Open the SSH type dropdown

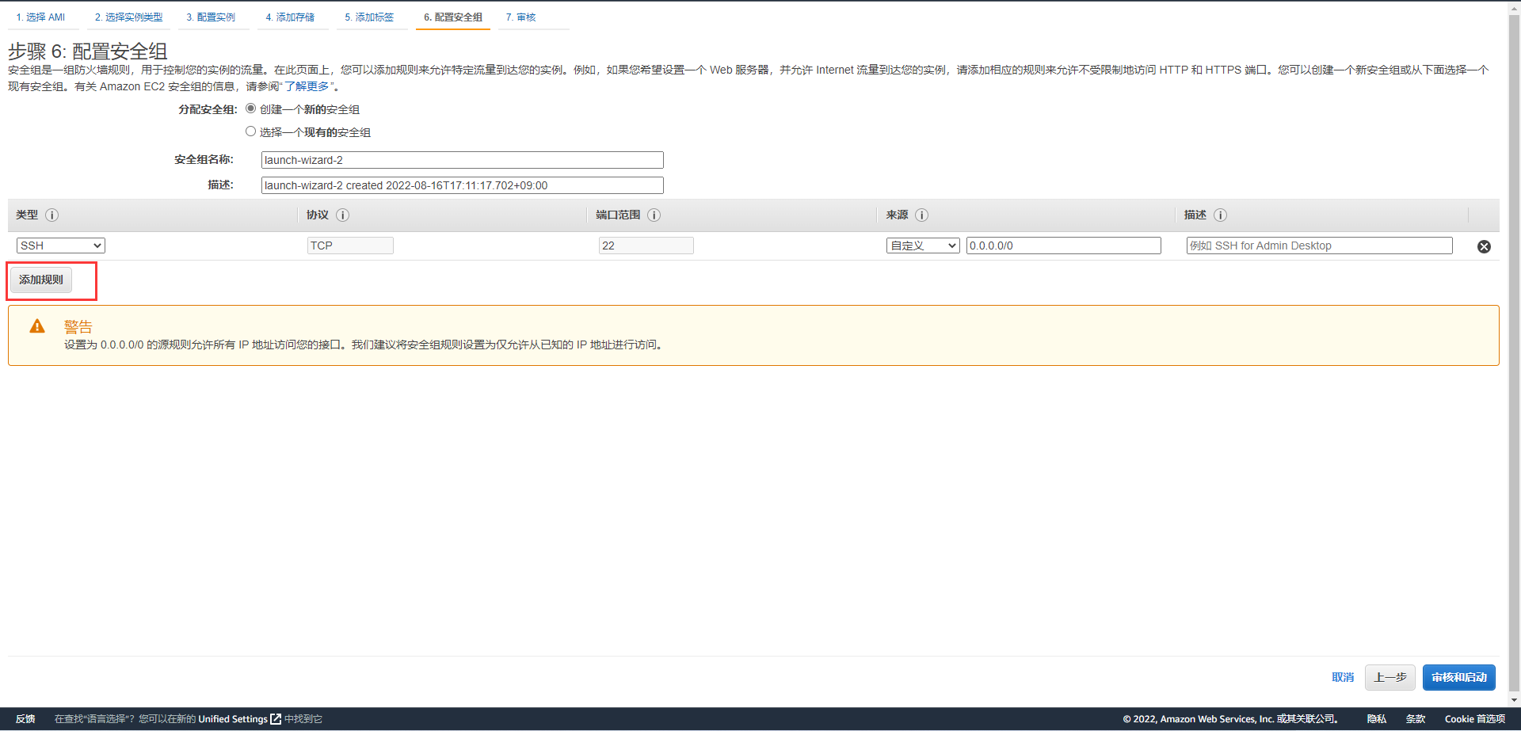pos(60,246)
